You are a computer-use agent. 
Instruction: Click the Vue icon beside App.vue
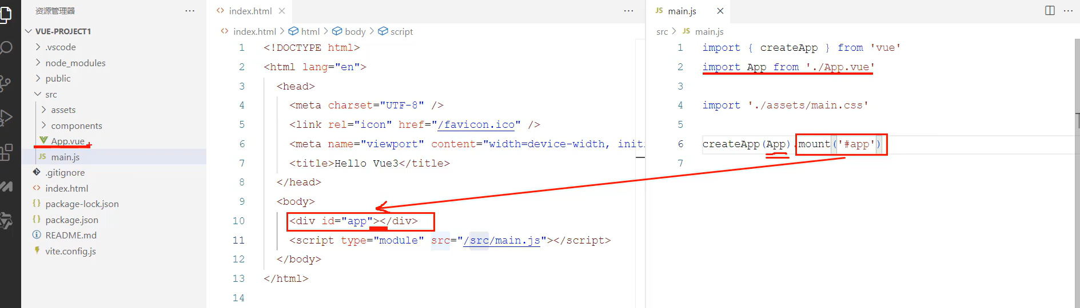coord(43,140)
